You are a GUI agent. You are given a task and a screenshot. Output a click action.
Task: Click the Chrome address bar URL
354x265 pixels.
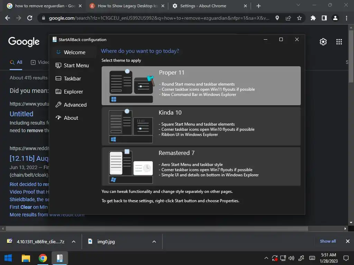pyautogui.click(x=159, y=18)
